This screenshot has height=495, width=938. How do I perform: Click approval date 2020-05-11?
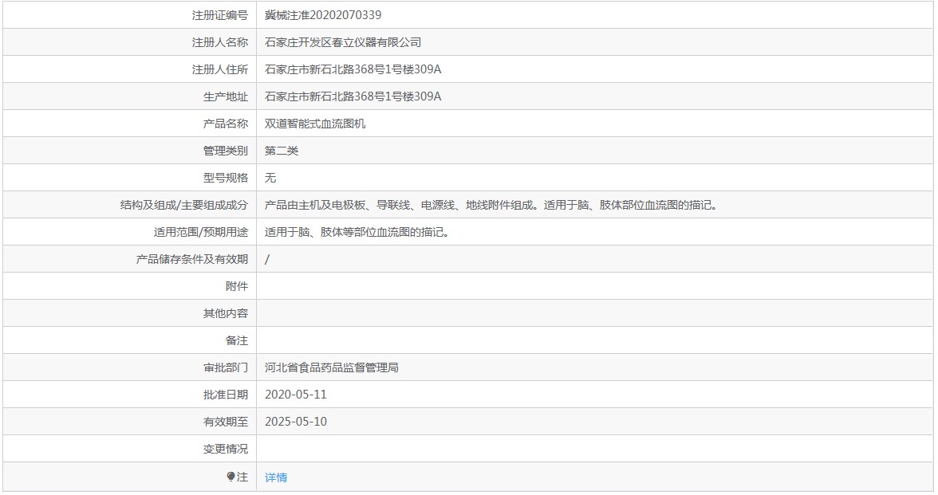(x=295, y=395)
